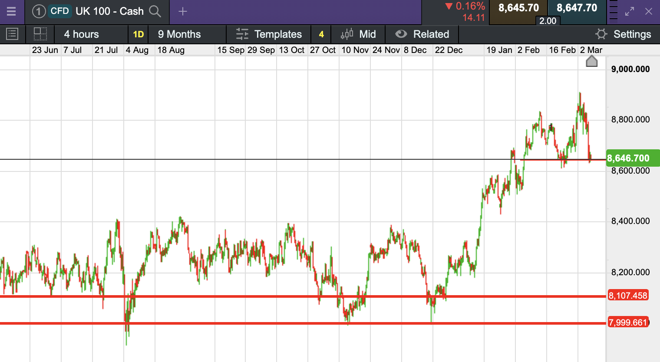
Task: Click the circled 1 chart number icon
Action: pyautogui.click(x=39, y=11)
